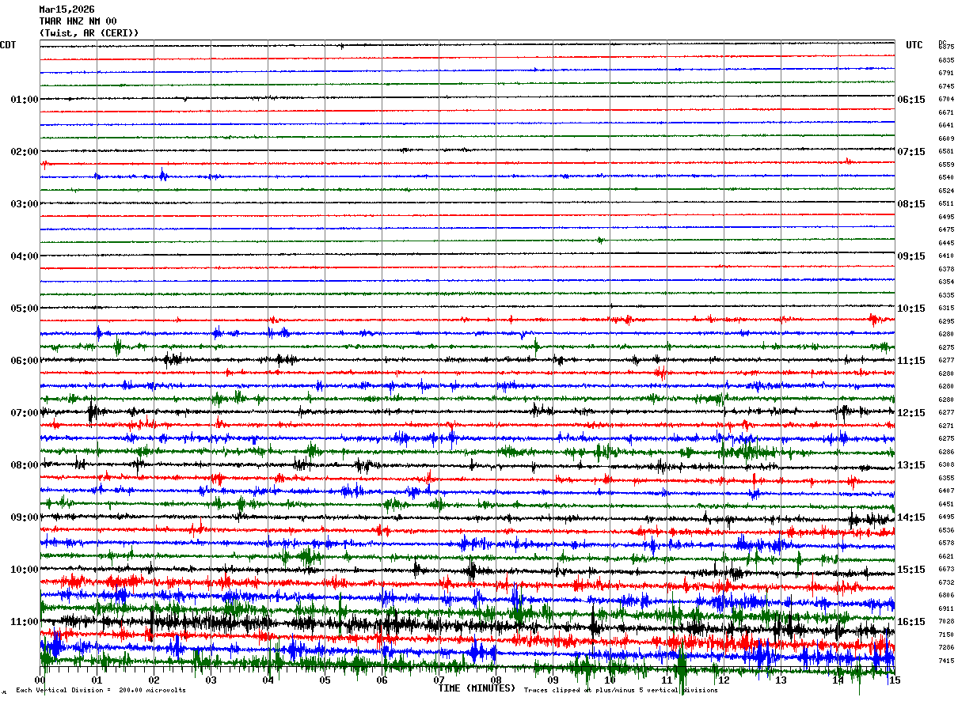This screenshot has width=958, height=701.
Task: Click the 15:15 UTC time label
Action: (911, 570)
